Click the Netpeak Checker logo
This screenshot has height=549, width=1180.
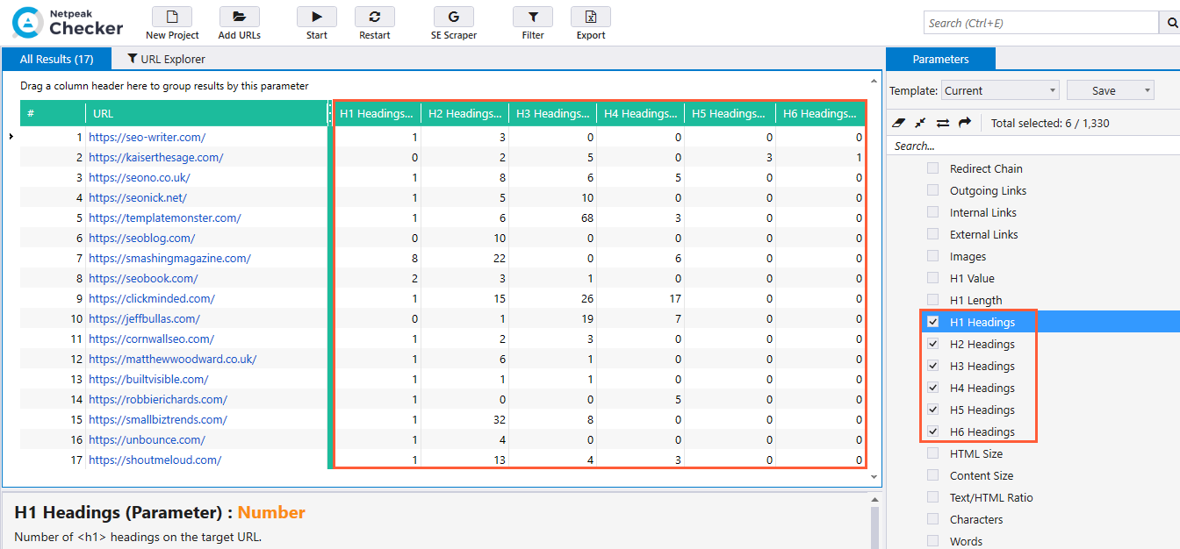[x=68, y=23]
